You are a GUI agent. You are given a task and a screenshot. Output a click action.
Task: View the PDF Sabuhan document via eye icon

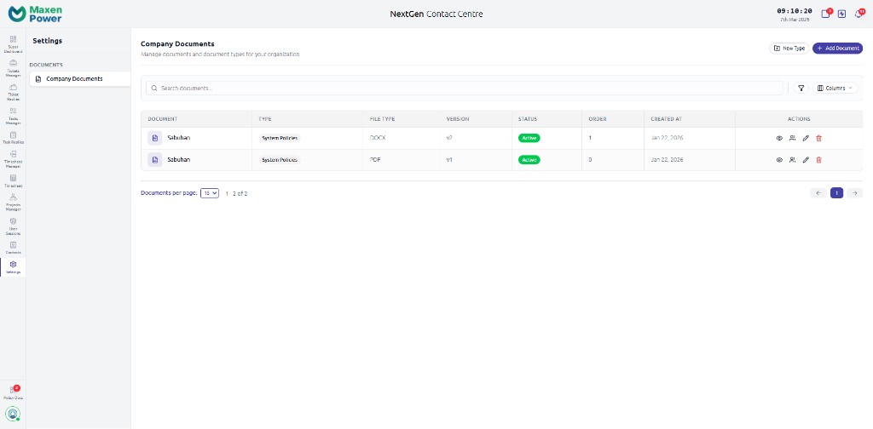(779, 160)
